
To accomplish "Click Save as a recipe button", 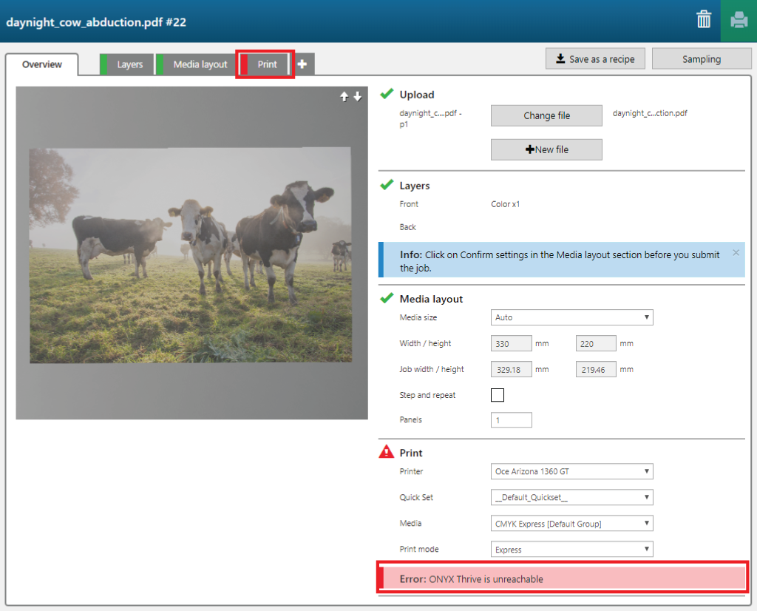I will click(x=595, y=59).
